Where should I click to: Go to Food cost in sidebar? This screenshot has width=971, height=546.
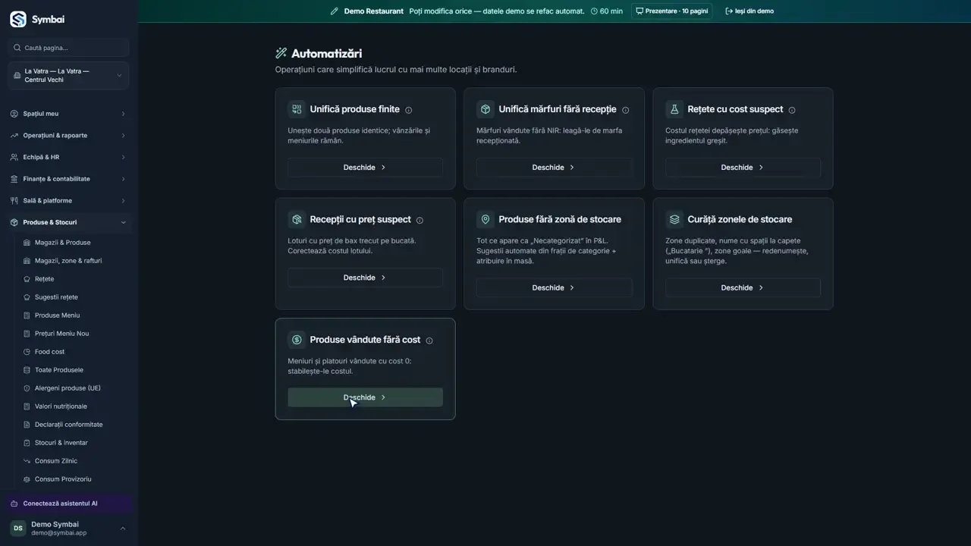pyautogui.click(x=49, y=352)
